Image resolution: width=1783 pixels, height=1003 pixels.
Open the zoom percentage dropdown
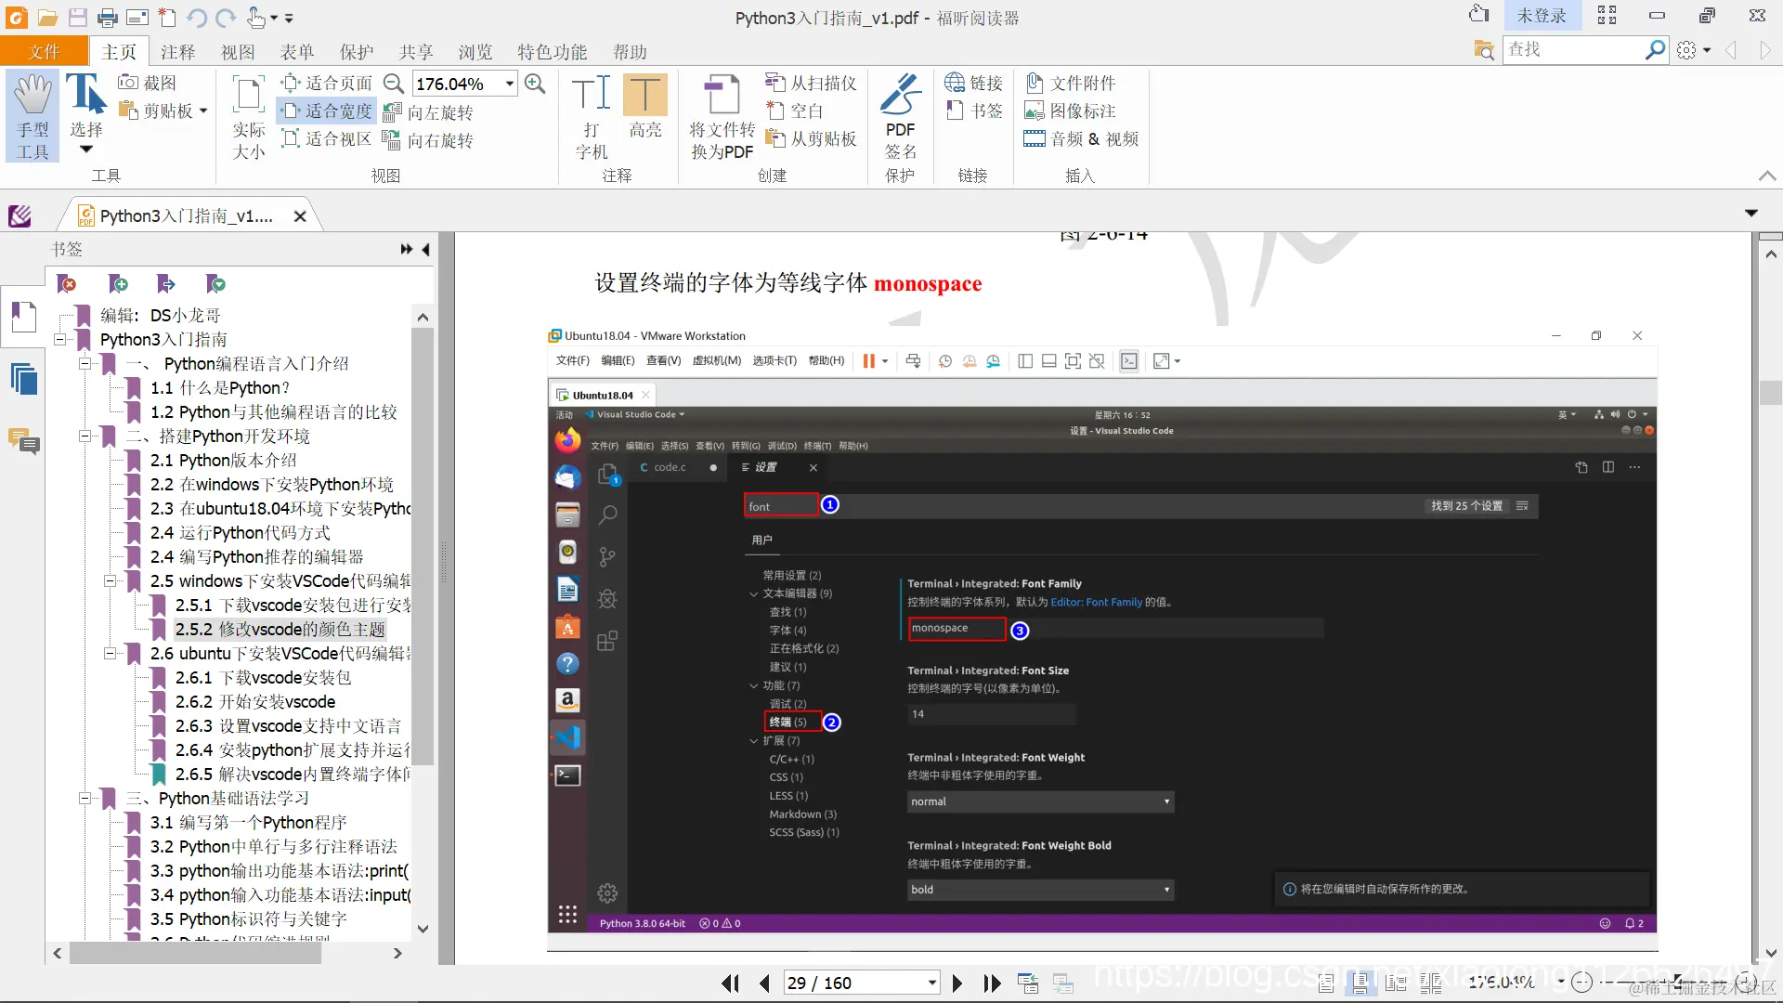click(510, 84)
